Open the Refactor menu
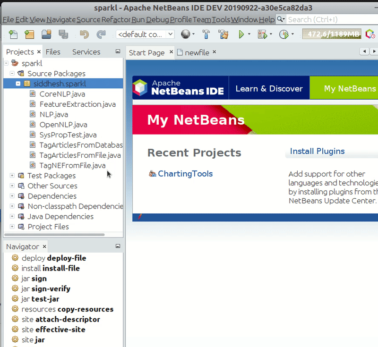Screen dimensions: 378x347 (116, 19)
